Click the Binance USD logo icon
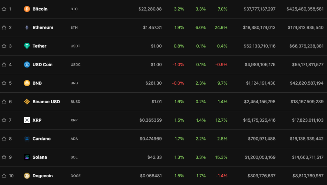The image size is (327, 185). point(27,102)
